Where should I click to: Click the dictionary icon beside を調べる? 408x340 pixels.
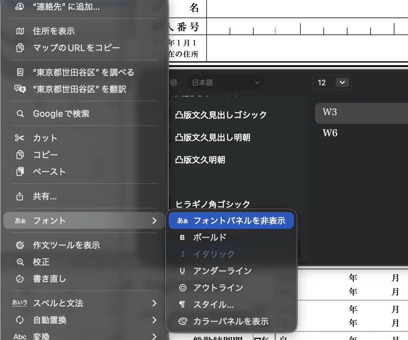[x=20, y=72]
